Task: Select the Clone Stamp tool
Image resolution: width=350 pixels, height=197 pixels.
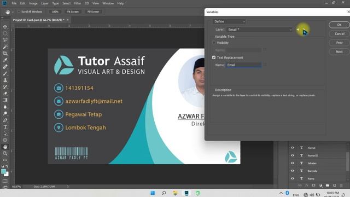Action: click(x=5, y=80)
